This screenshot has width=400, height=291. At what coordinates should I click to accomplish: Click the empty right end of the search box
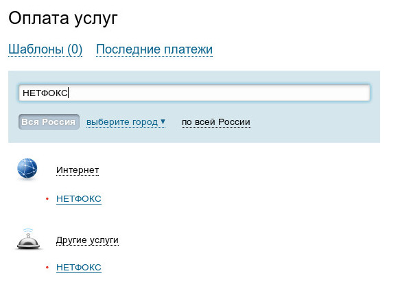pos(331,93)
